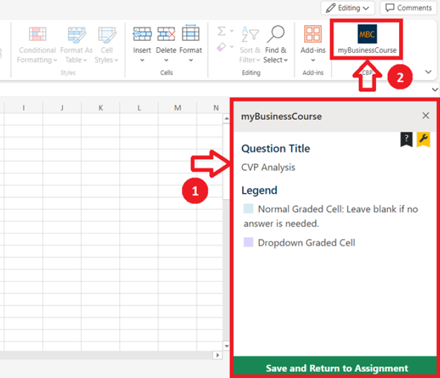Click the Insert cells icon
The image size is (440, 378).
(x=142, y=34)
